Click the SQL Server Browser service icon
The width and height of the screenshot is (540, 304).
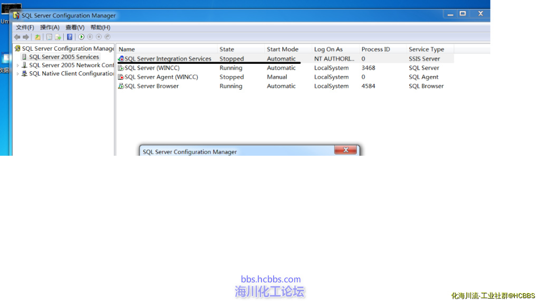[121, 86]
